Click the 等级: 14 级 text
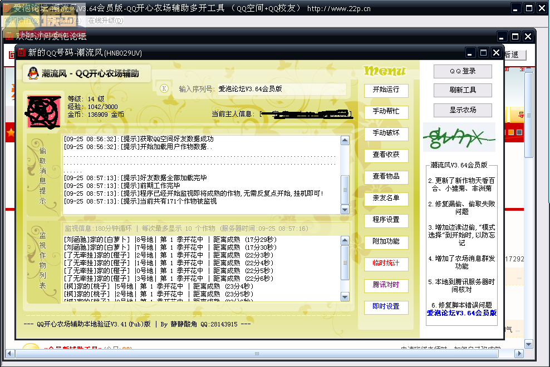 [x=86, y=99]
